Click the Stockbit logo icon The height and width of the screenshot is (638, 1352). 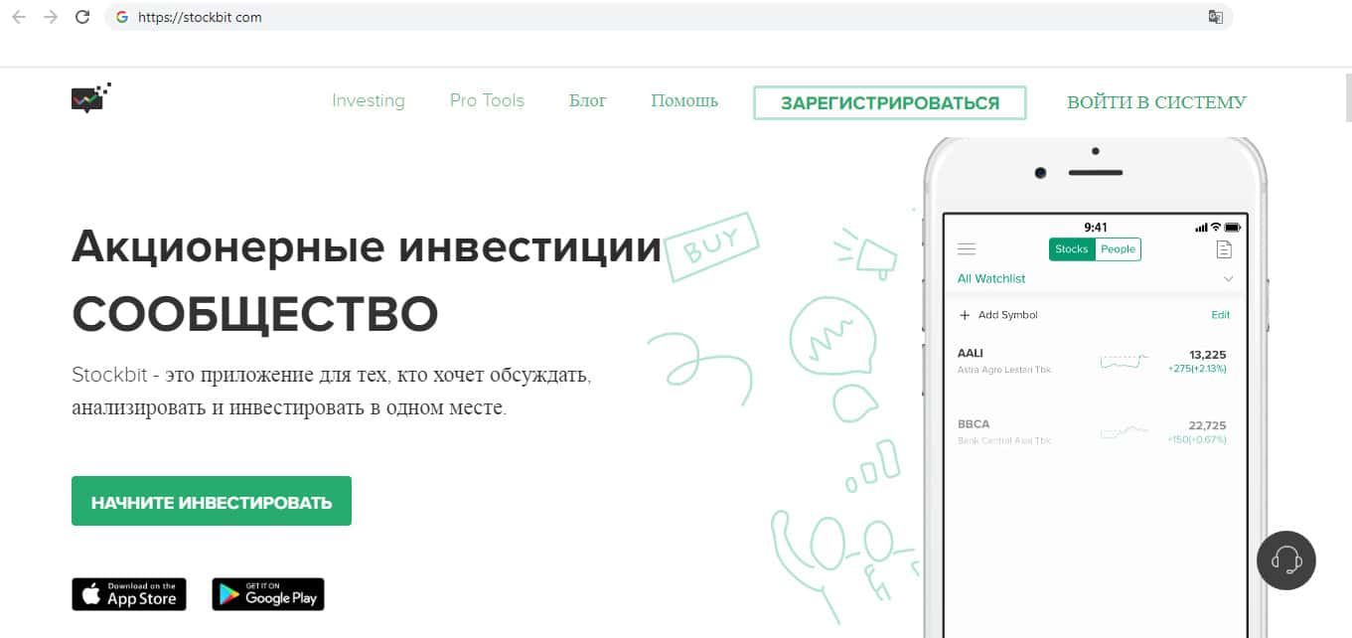point(90,97)
